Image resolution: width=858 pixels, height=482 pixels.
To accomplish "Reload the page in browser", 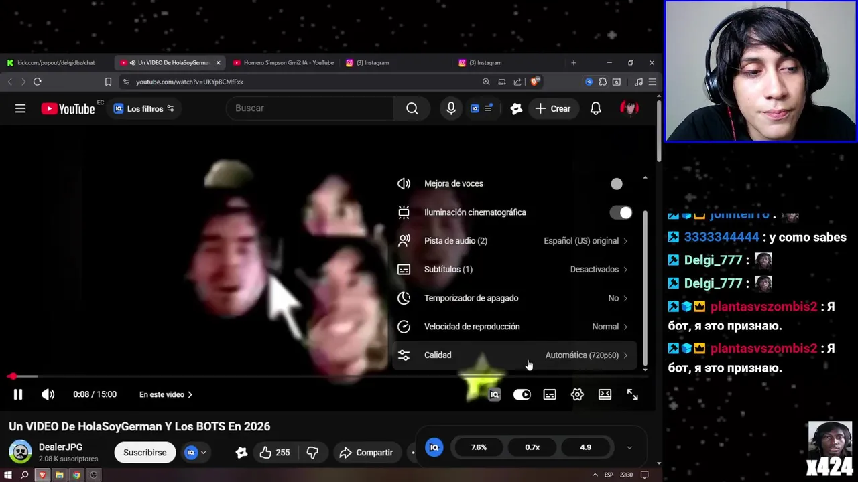I will pyautogui.click(x=38, y=82).
